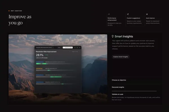Image resolution: width=169 pixels, height=112 pixels.
Task: Click the Custom suggestions share-nodes icon
Action: pyautogui.click(x=128, y=14)
